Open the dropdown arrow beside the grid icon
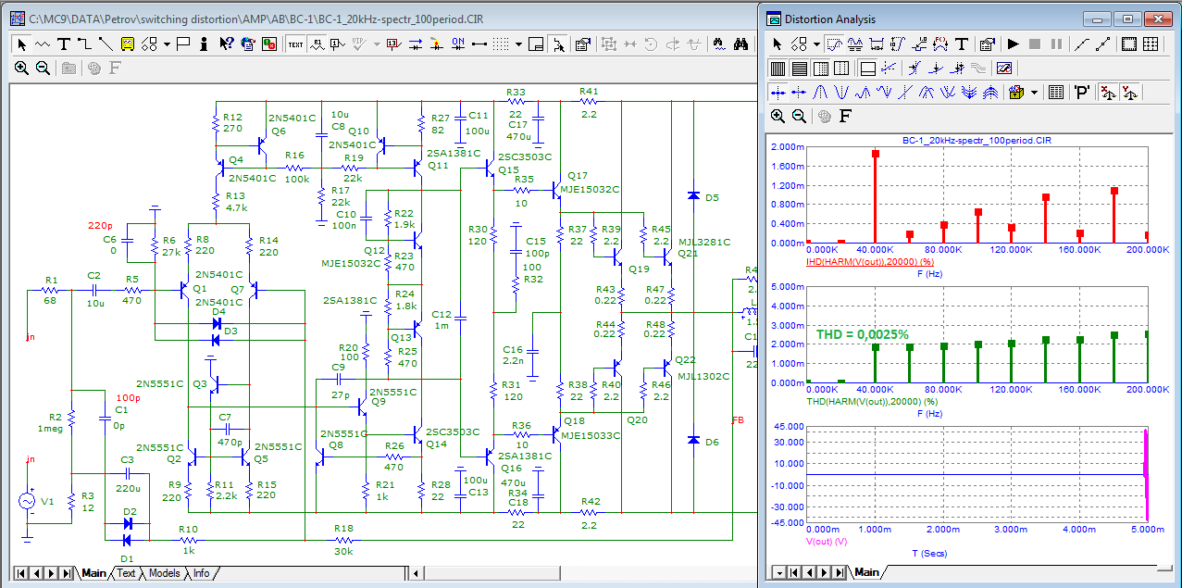 (x=519, y=44)
